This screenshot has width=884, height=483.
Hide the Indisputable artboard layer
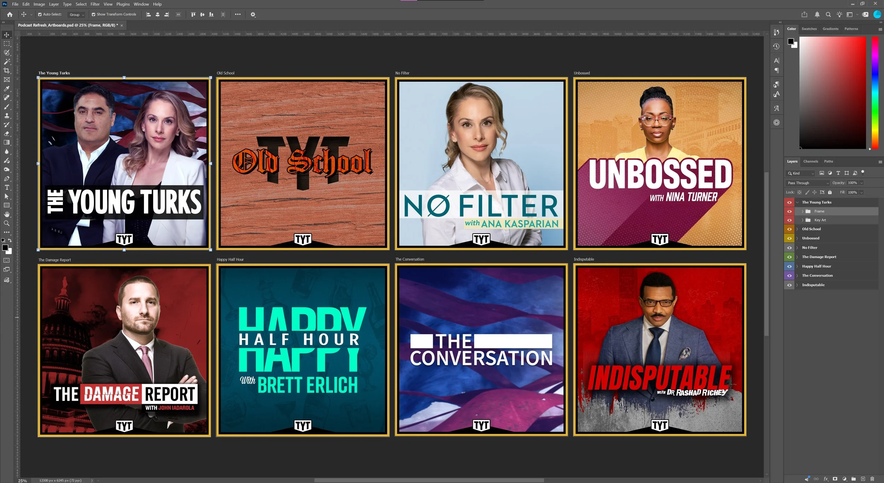[789, 285]
